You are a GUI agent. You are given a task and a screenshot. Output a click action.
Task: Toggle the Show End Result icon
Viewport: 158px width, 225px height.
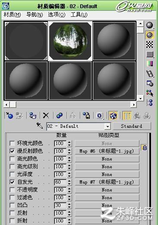tap(127, 116)
